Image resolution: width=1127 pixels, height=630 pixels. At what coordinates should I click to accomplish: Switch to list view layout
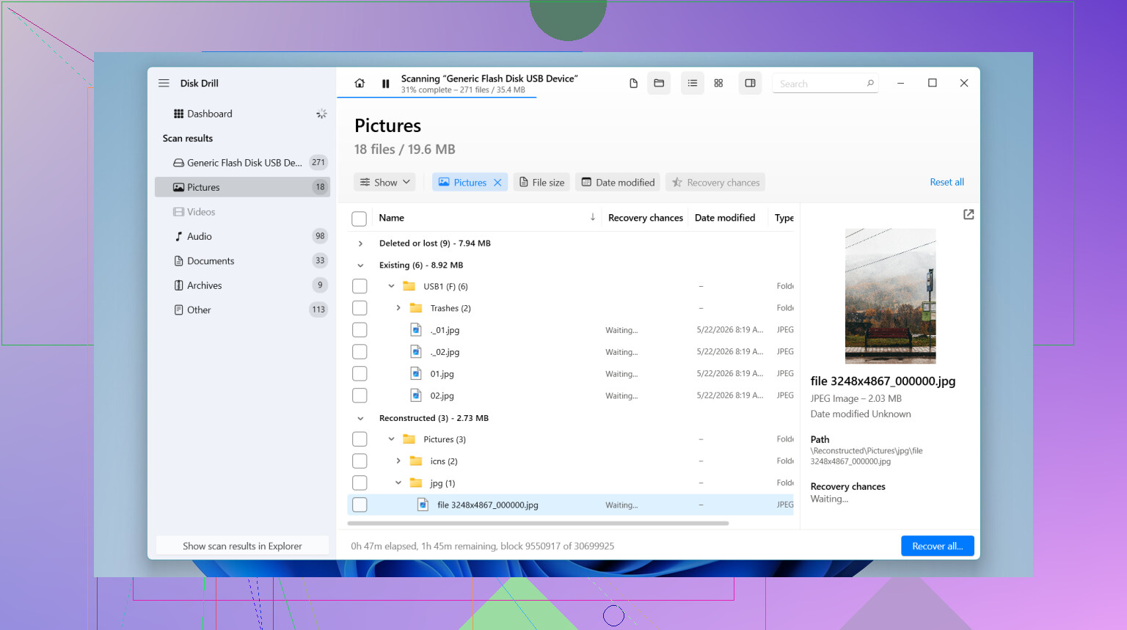[692, 83]
